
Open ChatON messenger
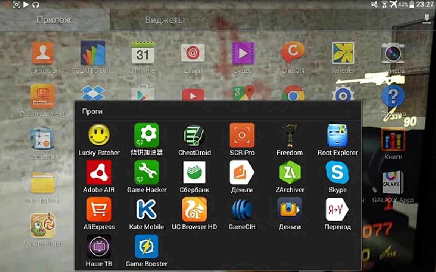(x=293, y=53)
